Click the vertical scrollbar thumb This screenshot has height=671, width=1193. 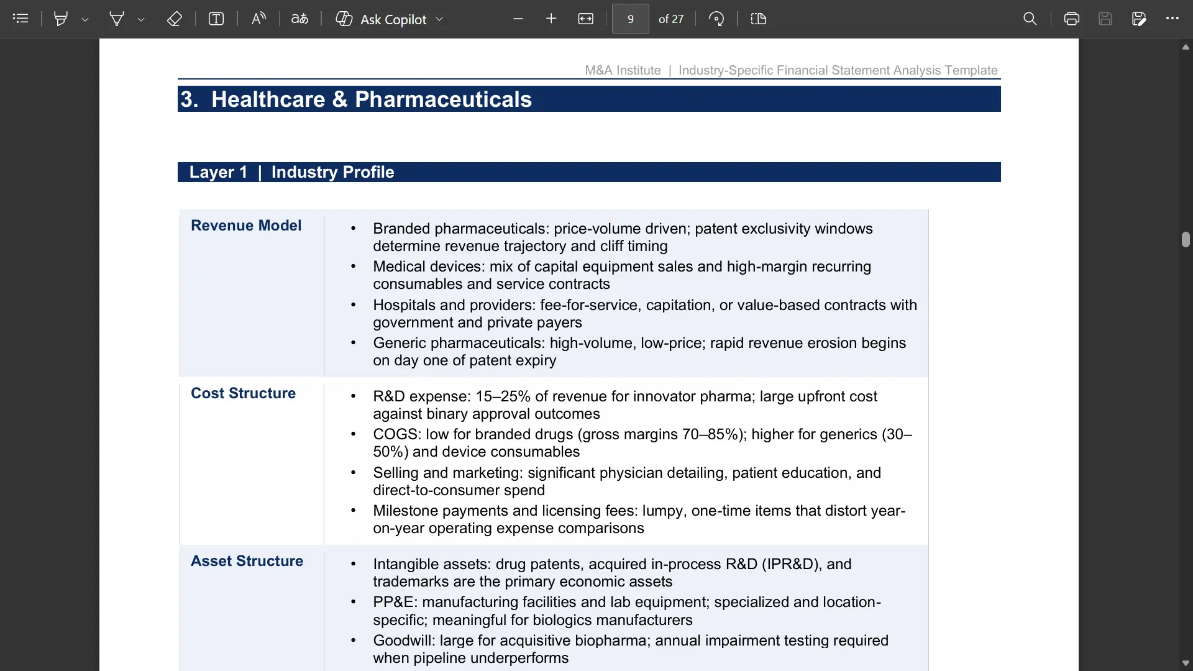(1186, 240)
